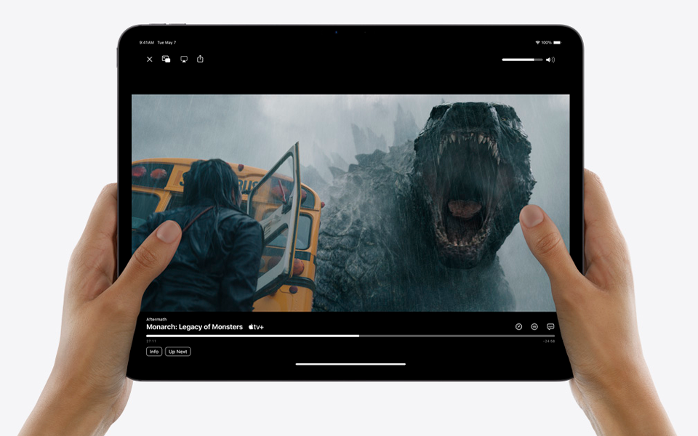Enter Picture in Picture mode
The width and height of the screenshot is (698, 436).
click(167, 60)
